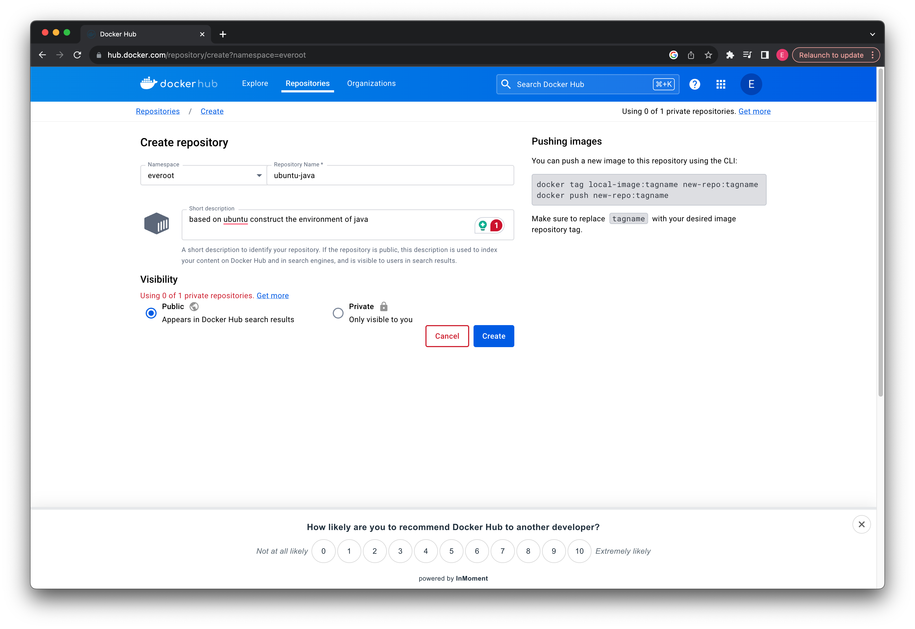Open the browser extensions puzzle icon

point(730,55)
